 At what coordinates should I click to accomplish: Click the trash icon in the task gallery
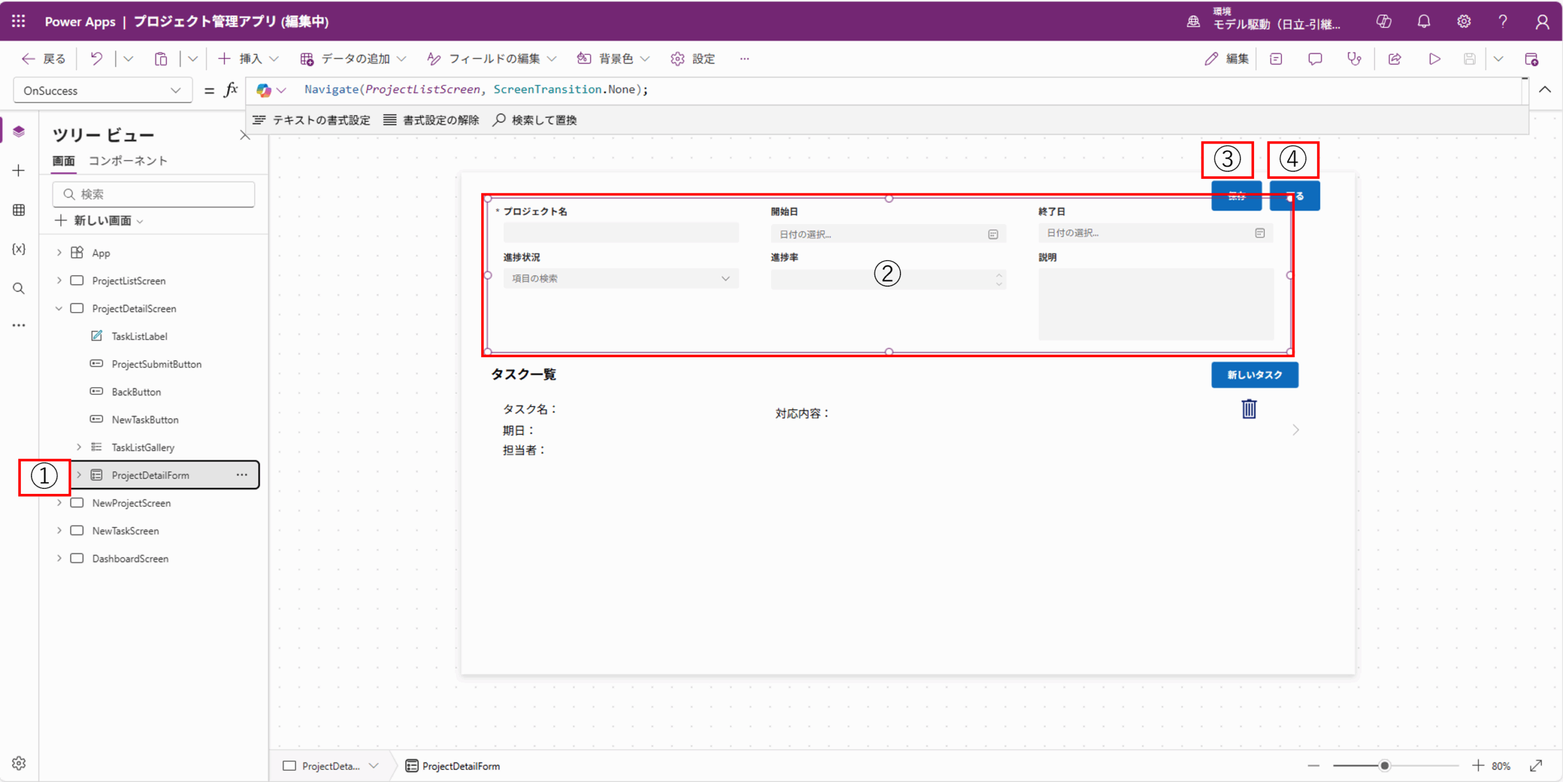coord(1249,409)
